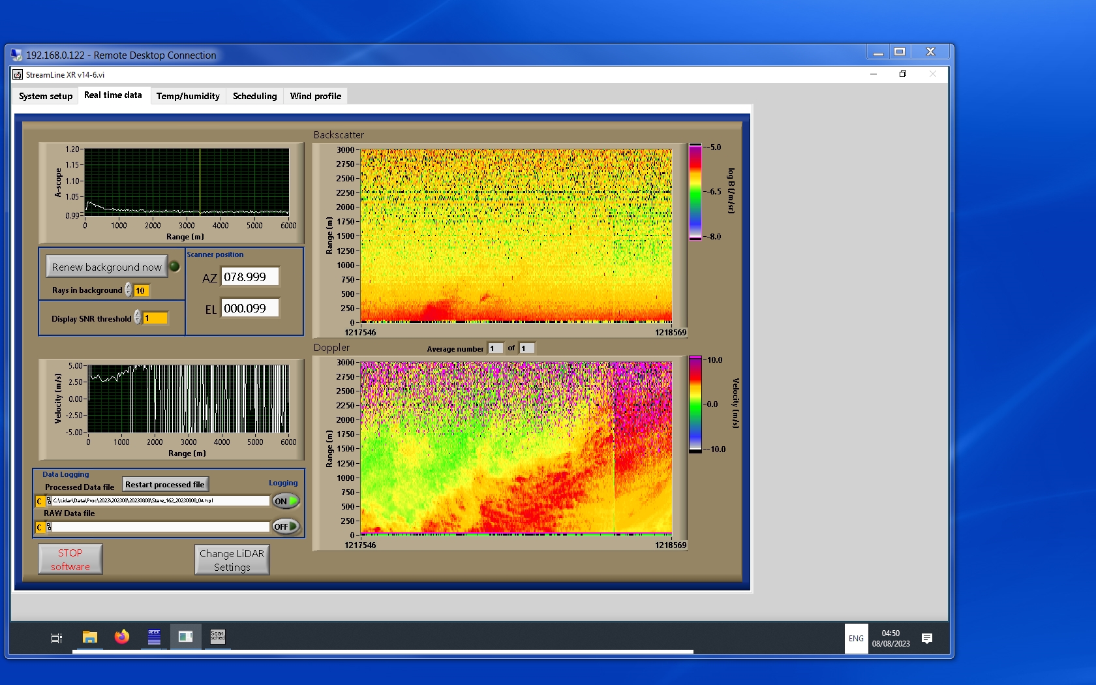Adjust the Rays in background stepper arrows
Image resolution: width=1096 pixels, height=685 pixels.
coord(129,290)
